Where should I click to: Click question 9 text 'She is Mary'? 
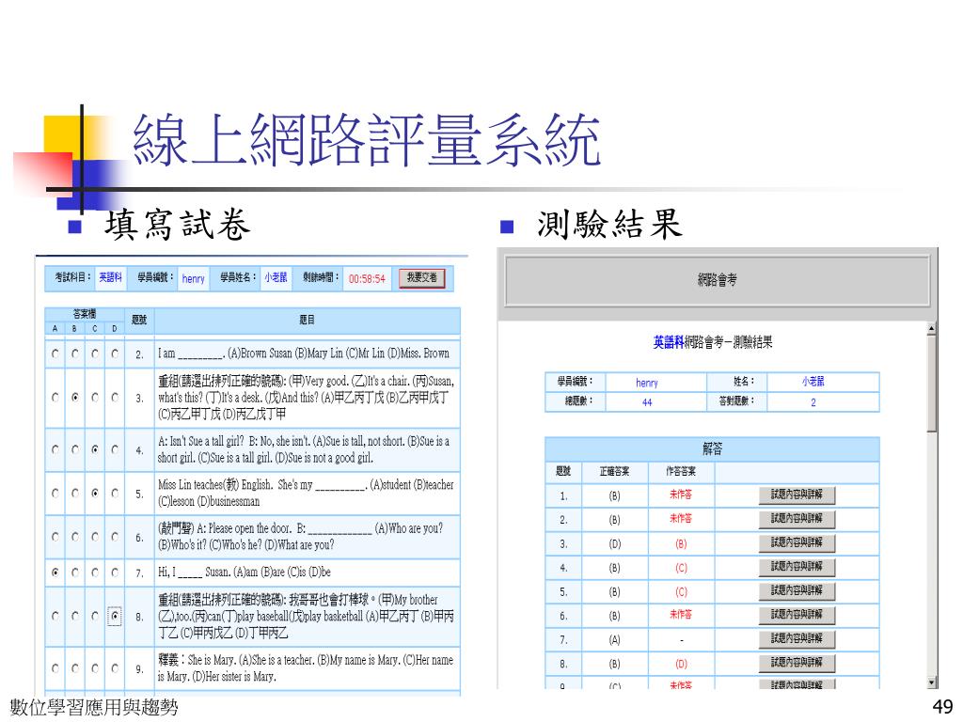pyautogui.click(x=306, y=668)
